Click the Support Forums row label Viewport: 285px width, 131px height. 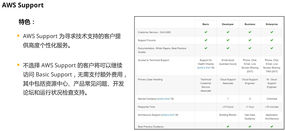pos(147,40)
